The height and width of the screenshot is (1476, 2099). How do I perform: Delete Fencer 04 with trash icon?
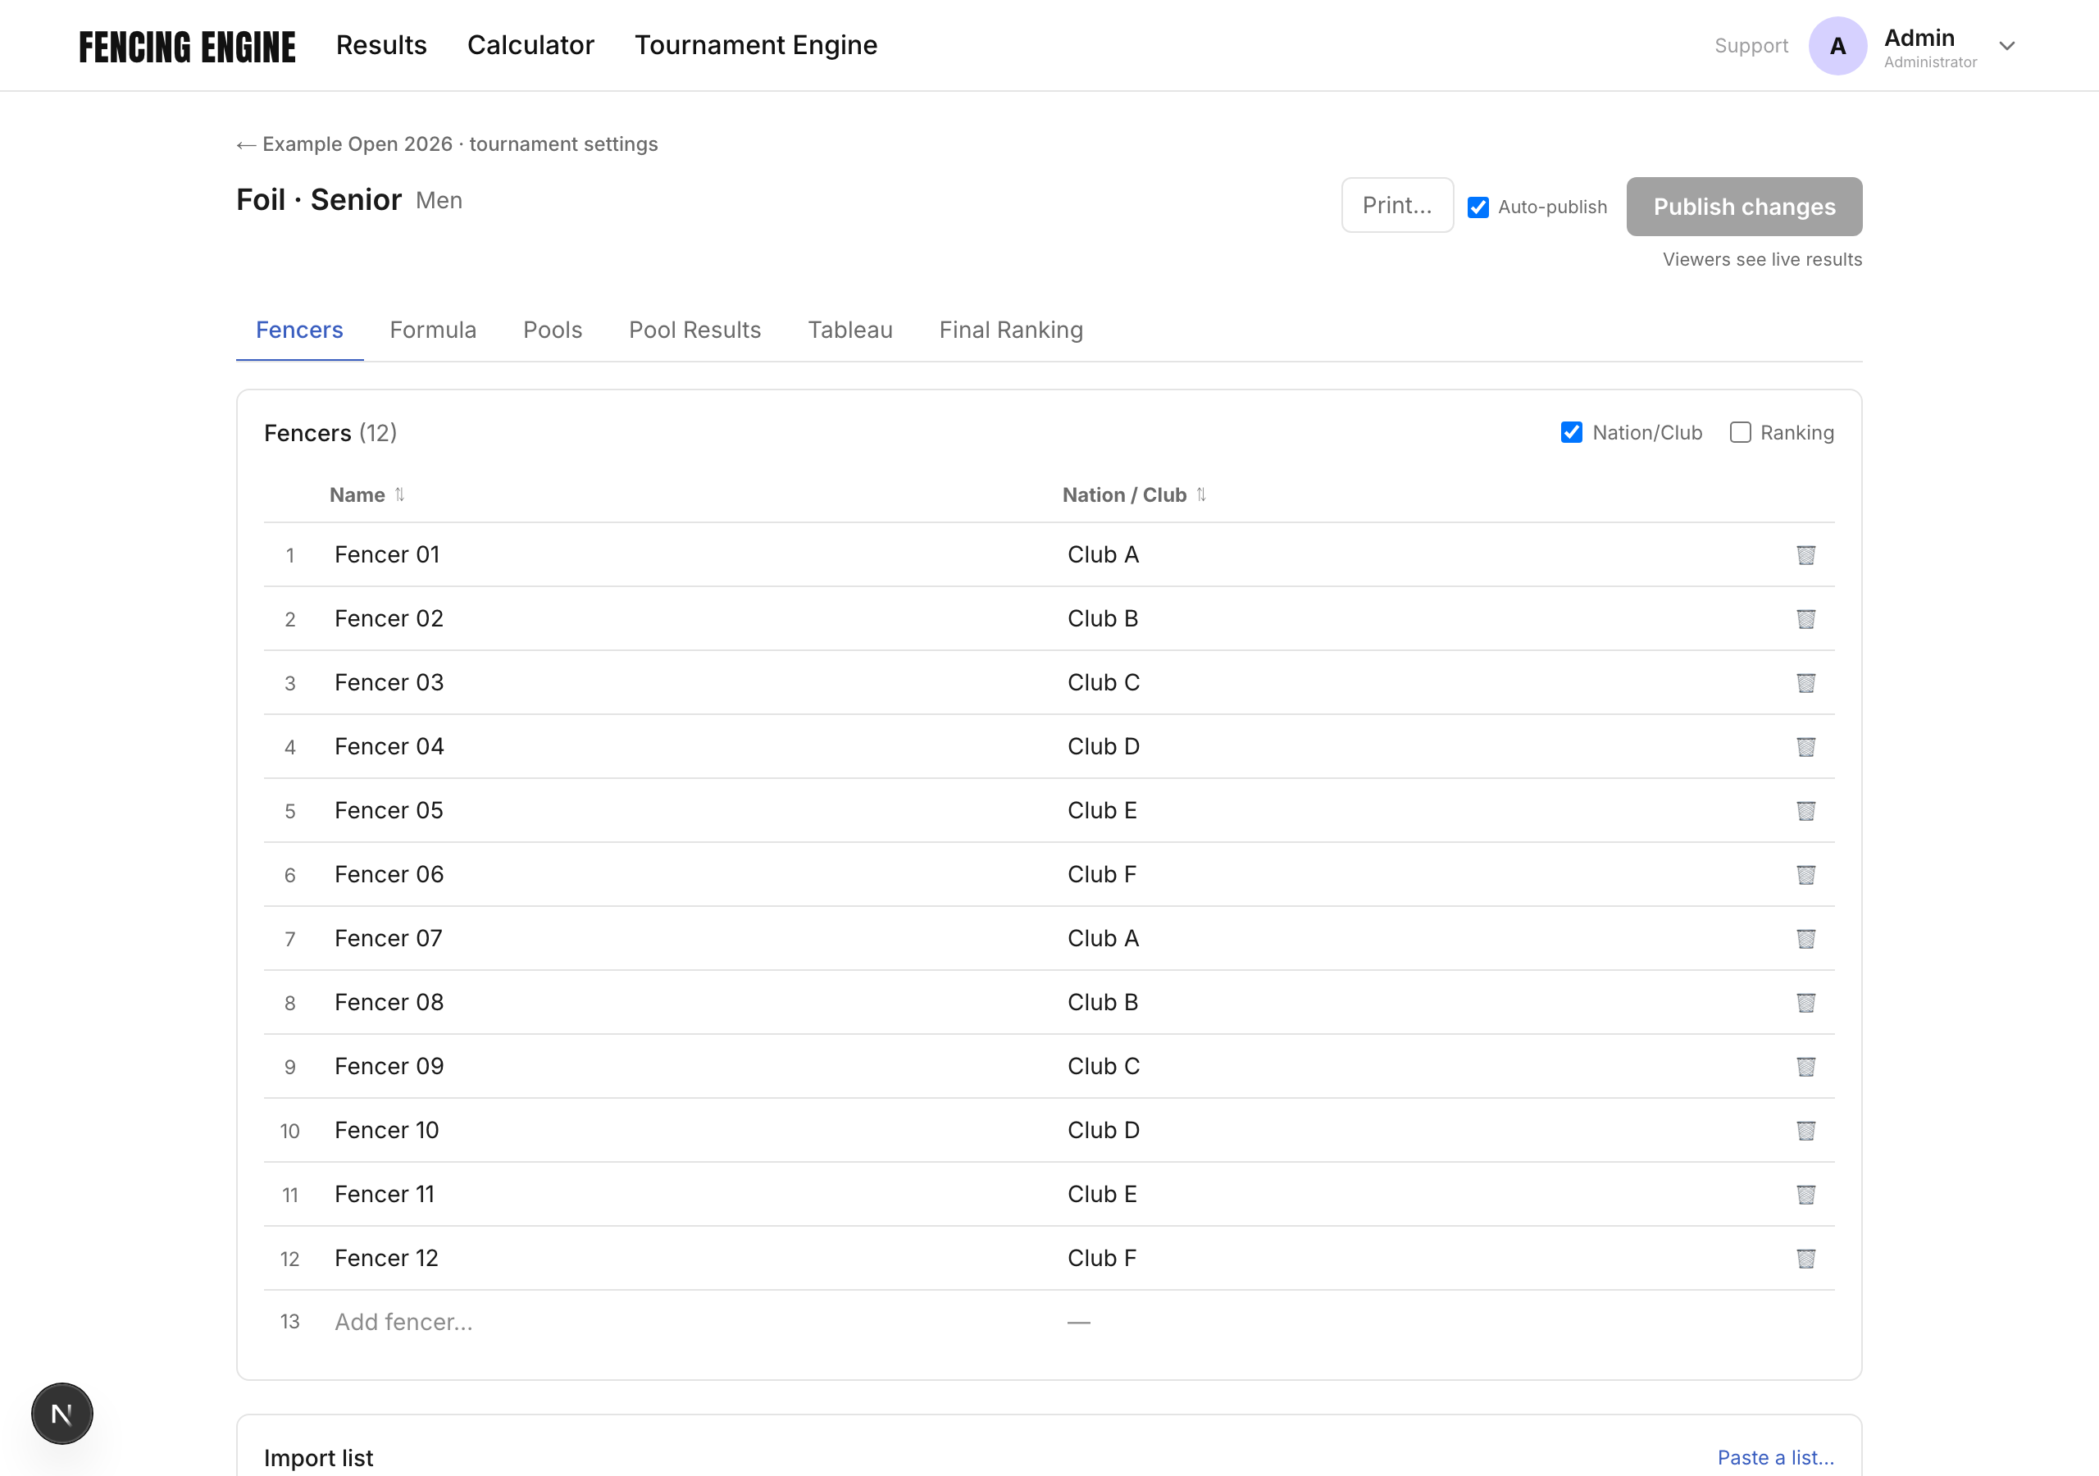[x=1805, y=747]
